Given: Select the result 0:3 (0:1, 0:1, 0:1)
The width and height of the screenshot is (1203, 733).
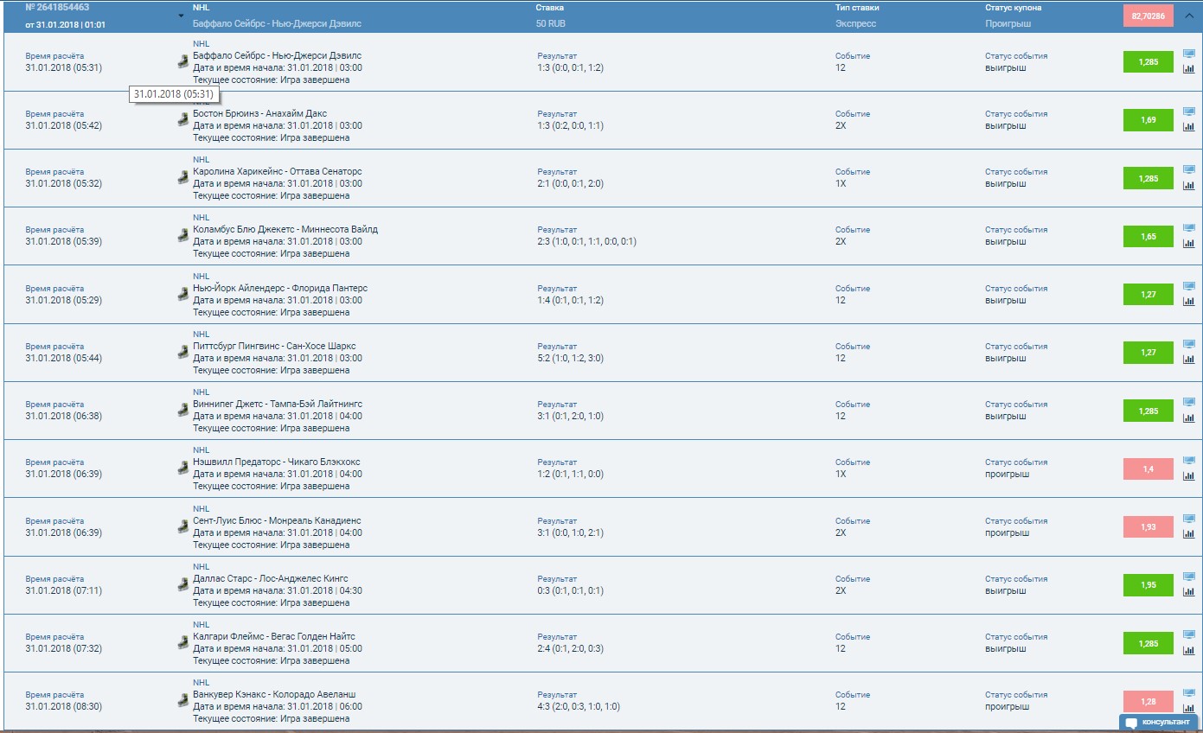Looking at the screenshot, I should [x=571, y=590].
